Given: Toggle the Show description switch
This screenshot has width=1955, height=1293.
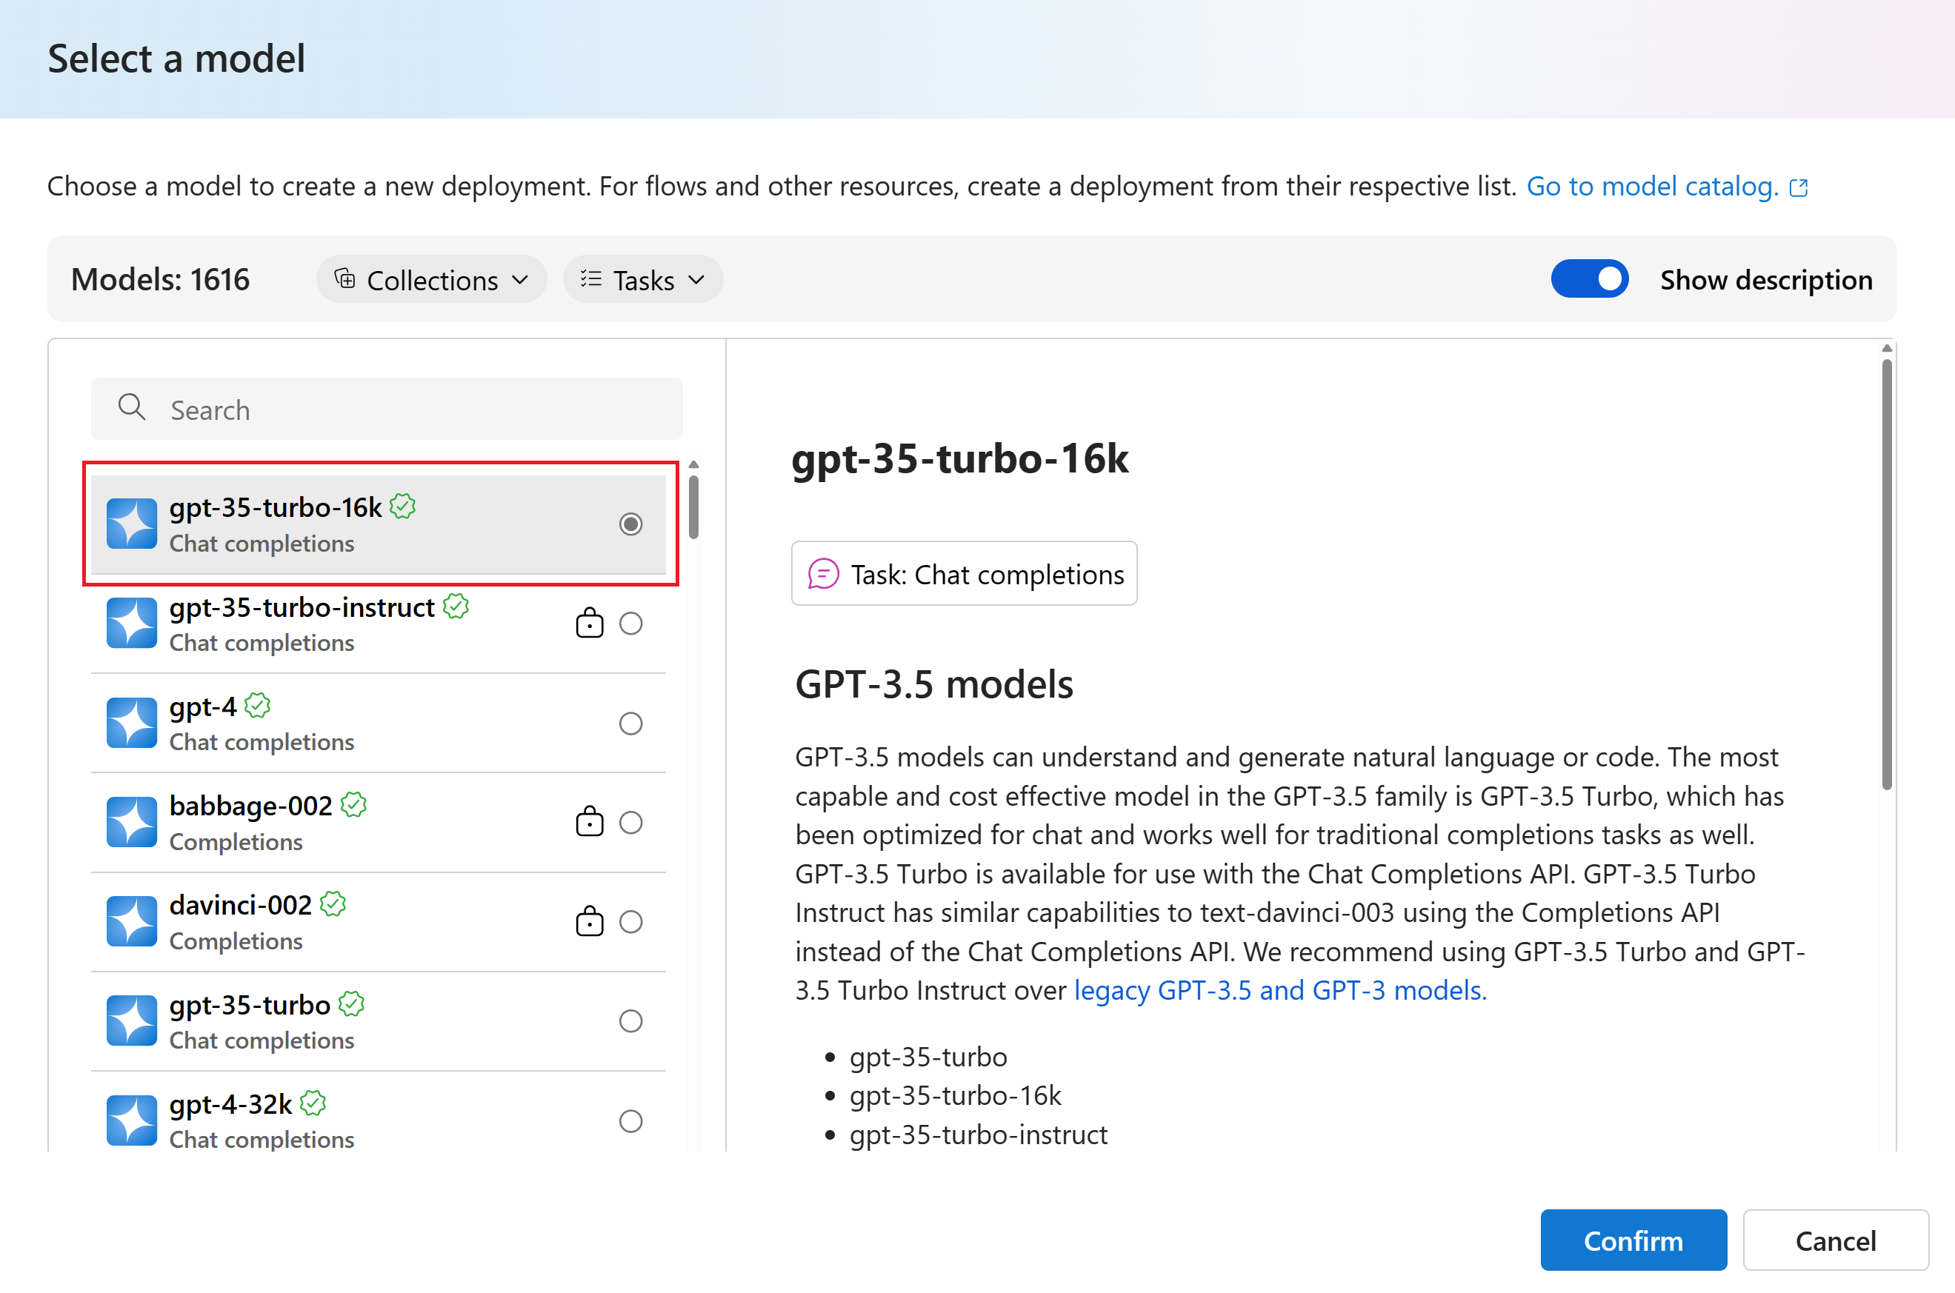Looking at the screenshot, I should (1590, 278).
